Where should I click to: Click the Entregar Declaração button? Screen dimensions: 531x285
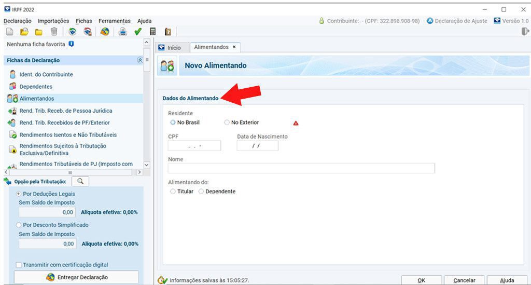pyautogui.click(x=76, y=277)
